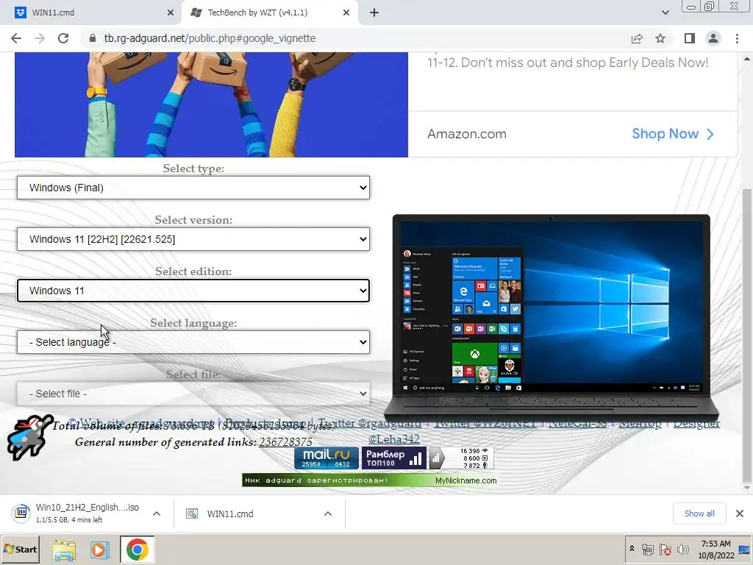Click the Amazon.com ad label
The image size is (753, 565).
[x=467, y=134]
